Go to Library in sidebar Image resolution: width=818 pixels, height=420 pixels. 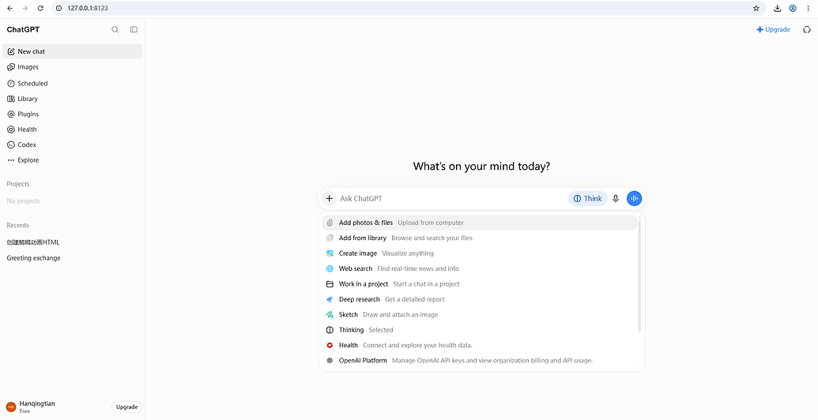[72, 99]
